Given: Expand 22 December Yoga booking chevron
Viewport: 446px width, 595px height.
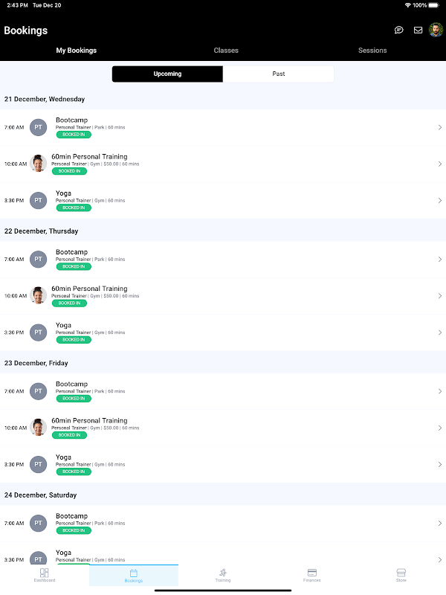Looking at the screenshot, I should tap(440, 332).
